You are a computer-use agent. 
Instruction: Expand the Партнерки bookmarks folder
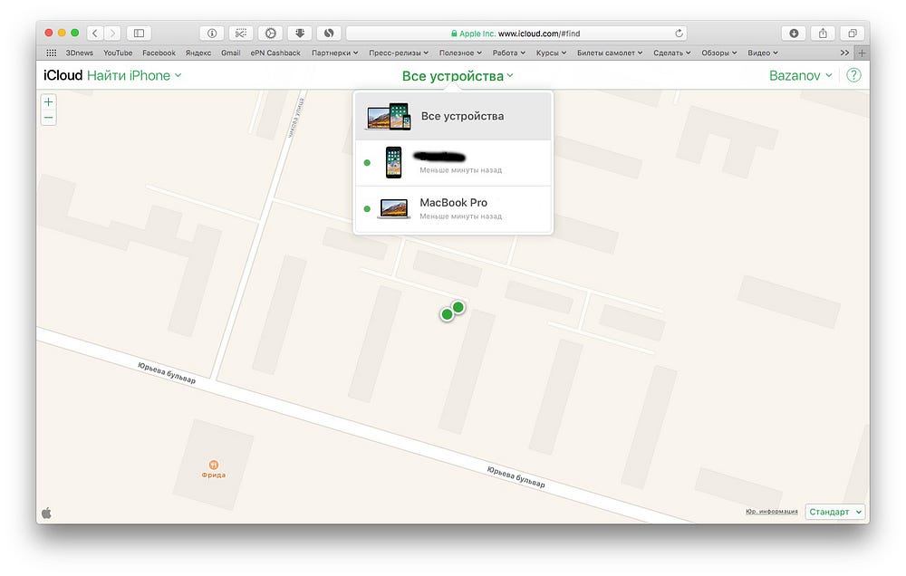click(x=334, y=53)
